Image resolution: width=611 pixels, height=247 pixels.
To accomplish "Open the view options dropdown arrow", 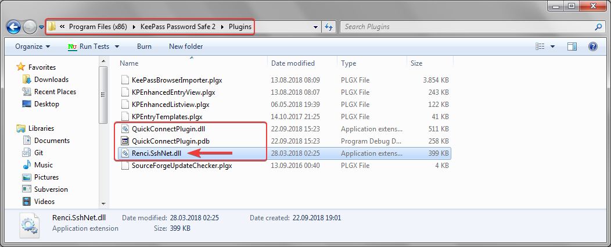I will pos(552,47).
